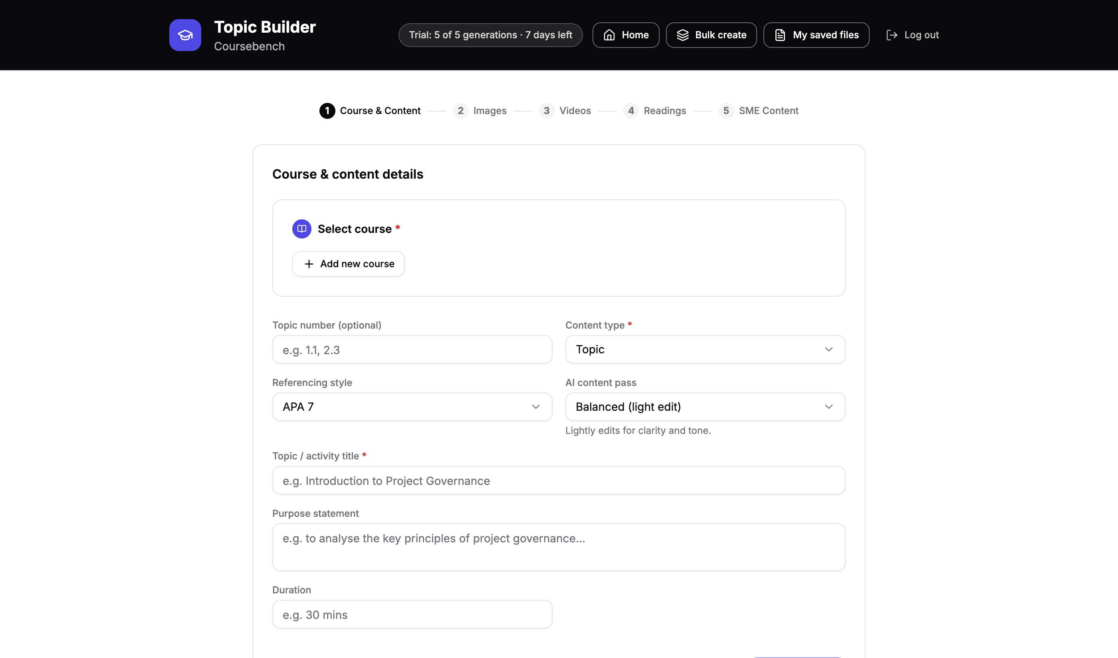Open the Referencing style dropdown showing APA 7
1118x658 pixels.
coord(412,407)
